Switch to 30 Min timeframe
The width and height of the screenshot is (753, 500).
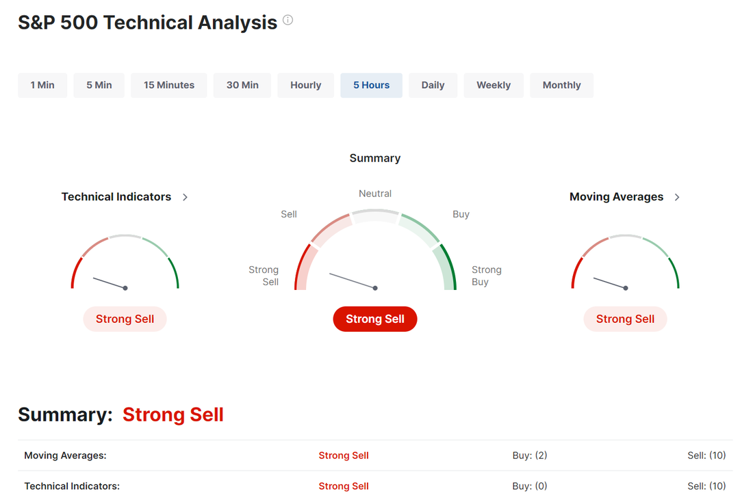click(242, 85)
